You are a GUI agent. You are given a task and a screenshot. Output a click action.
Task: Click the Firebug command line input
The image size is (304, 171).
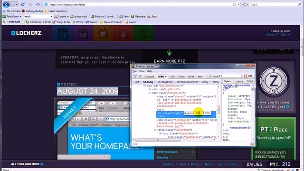pyautogui.click(x=191, y=144)
